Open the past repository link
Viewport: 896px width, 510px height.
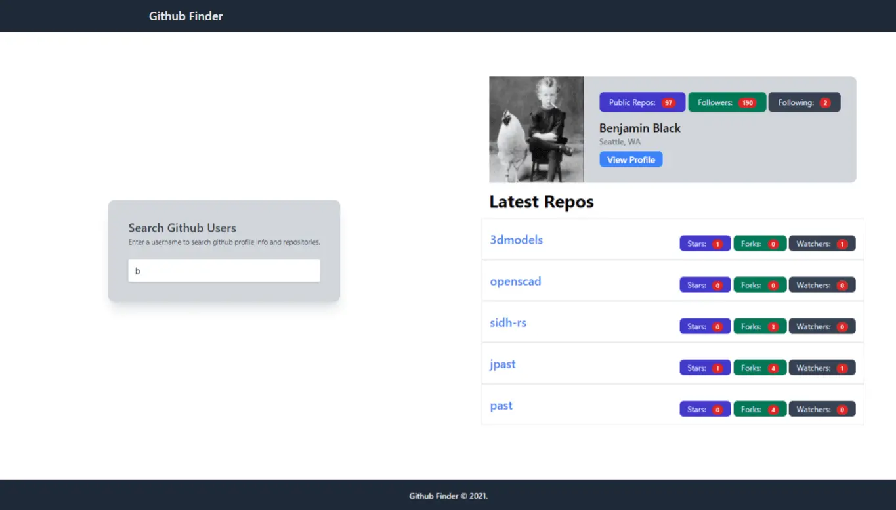(501, 405)
